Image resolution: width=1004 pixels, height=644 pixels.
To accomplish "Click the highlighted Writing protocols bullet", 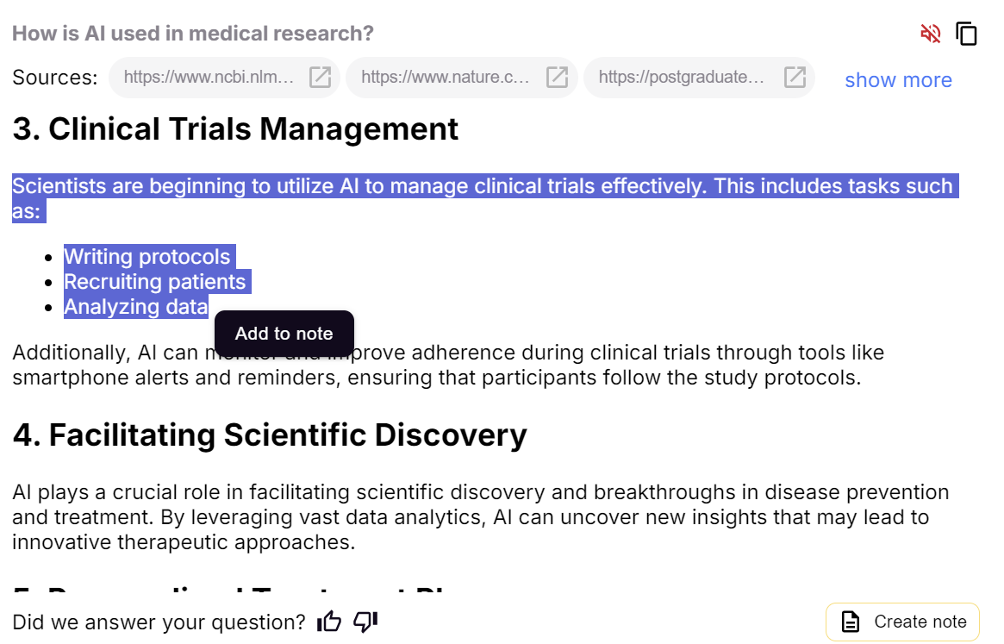I will tap(147, 256).
